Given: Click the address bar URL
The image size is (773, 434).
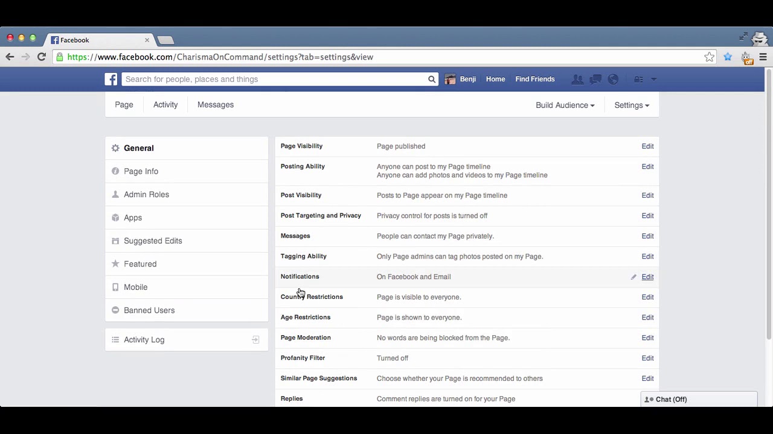Looking at the screenshot, I should coord(220,57).
